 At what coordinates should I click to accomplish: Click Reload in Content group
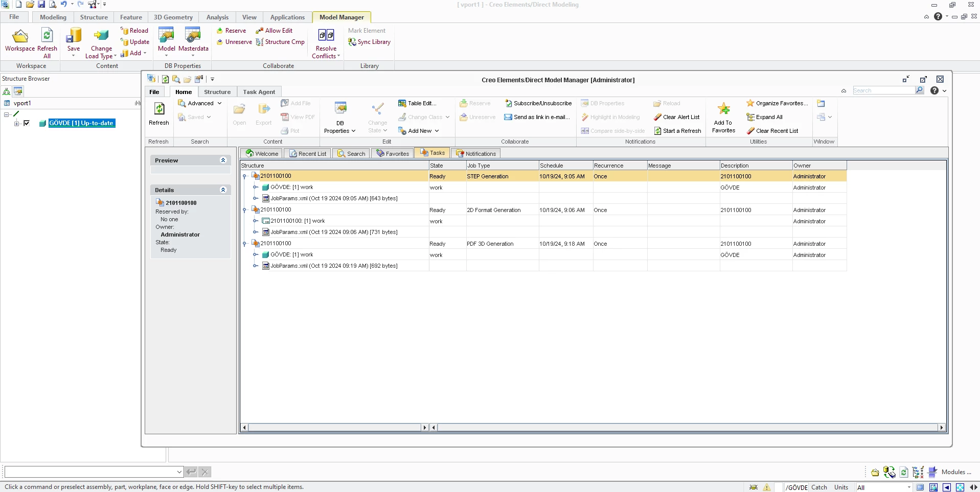(x=134, y=31)
